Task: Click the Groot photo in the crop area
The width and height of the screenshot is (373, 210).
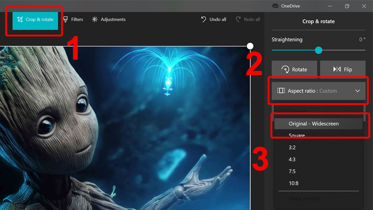Action: pos(125,128)
